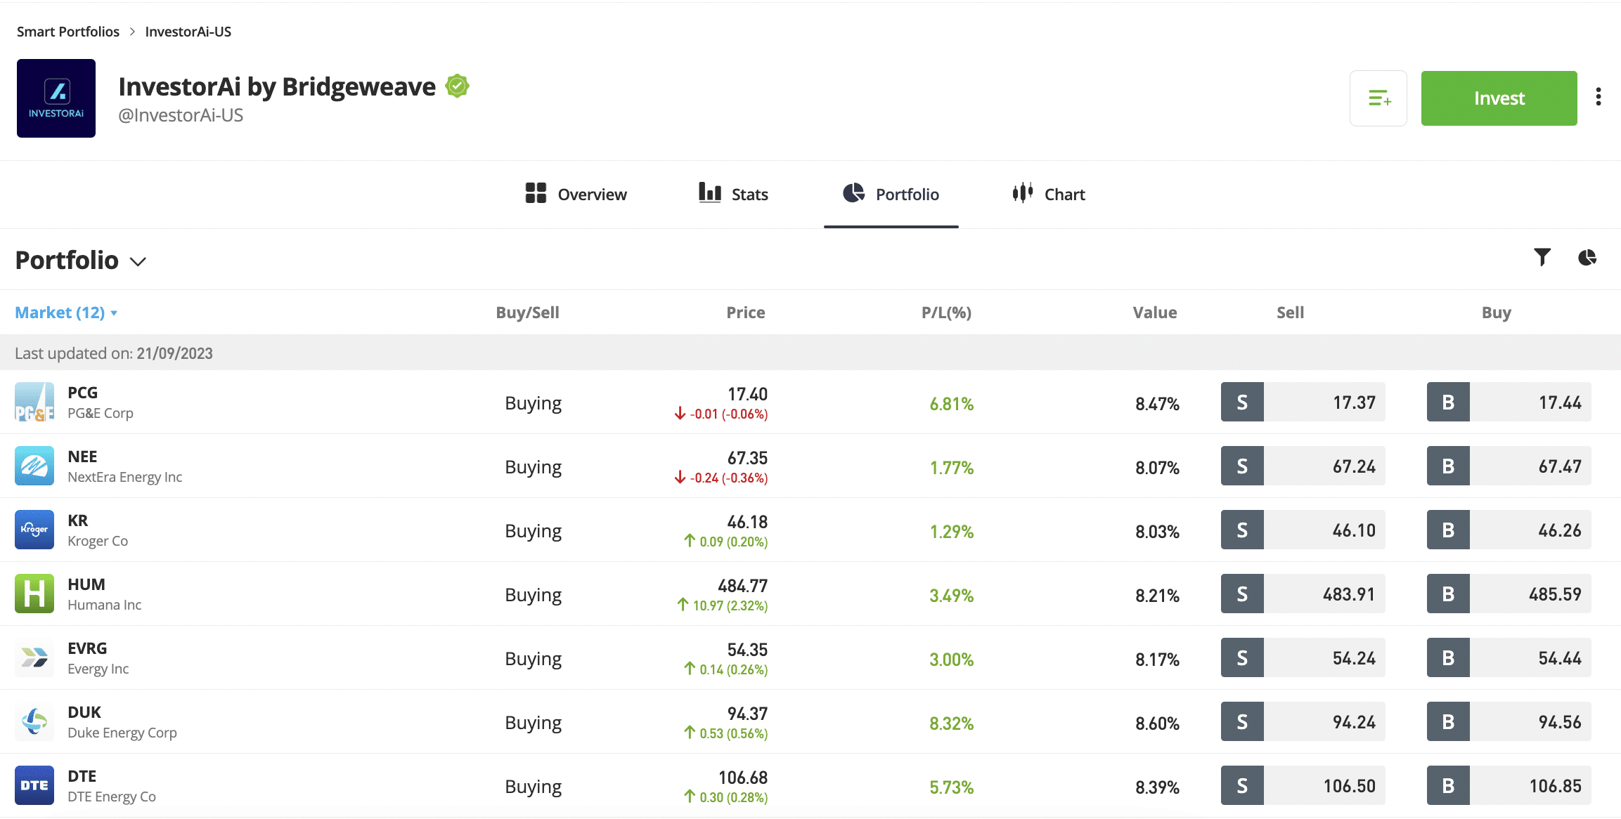Buy KR at 46.26
The image size is (1621, 819).
(1509, 530)
